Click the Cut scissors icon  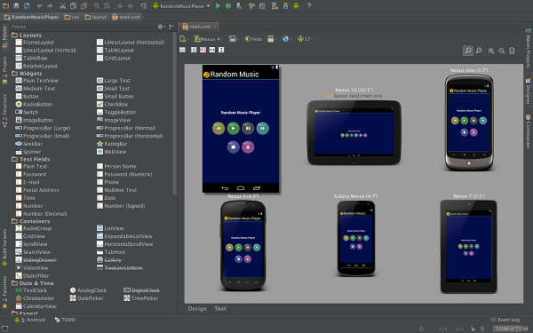(x=63, y=6)
